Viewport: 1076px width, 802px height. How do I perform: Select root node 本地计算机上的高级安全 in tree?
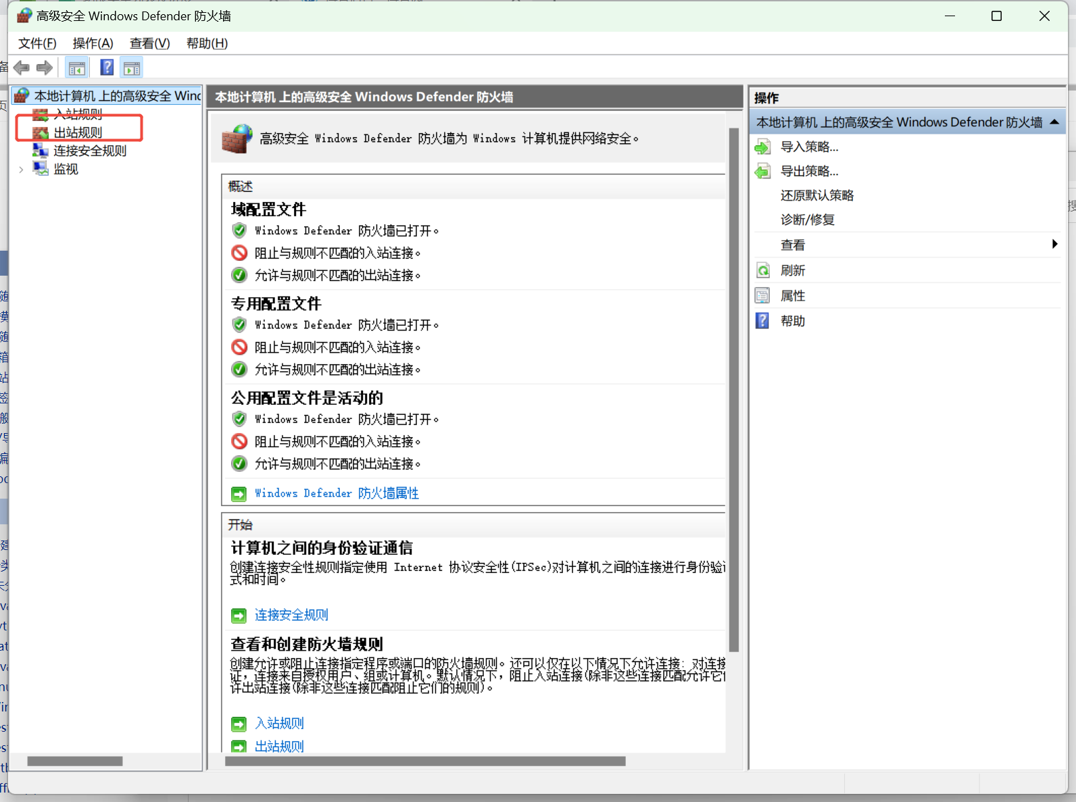[118, 96]
